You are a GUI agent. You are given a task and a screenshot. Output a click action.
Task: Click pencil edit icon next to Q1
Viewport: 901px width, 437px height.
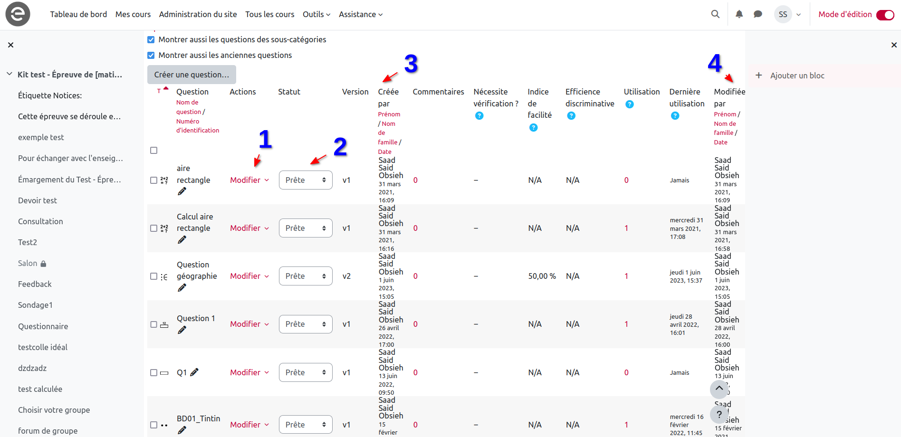[x=194, y=372]
